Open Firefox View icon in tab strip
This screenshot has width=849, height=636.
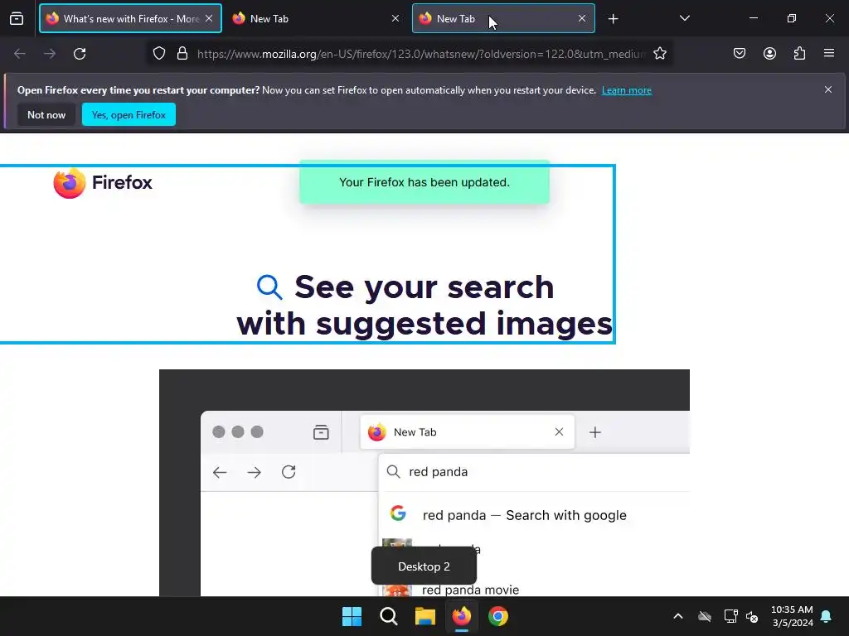coord(17,18)
